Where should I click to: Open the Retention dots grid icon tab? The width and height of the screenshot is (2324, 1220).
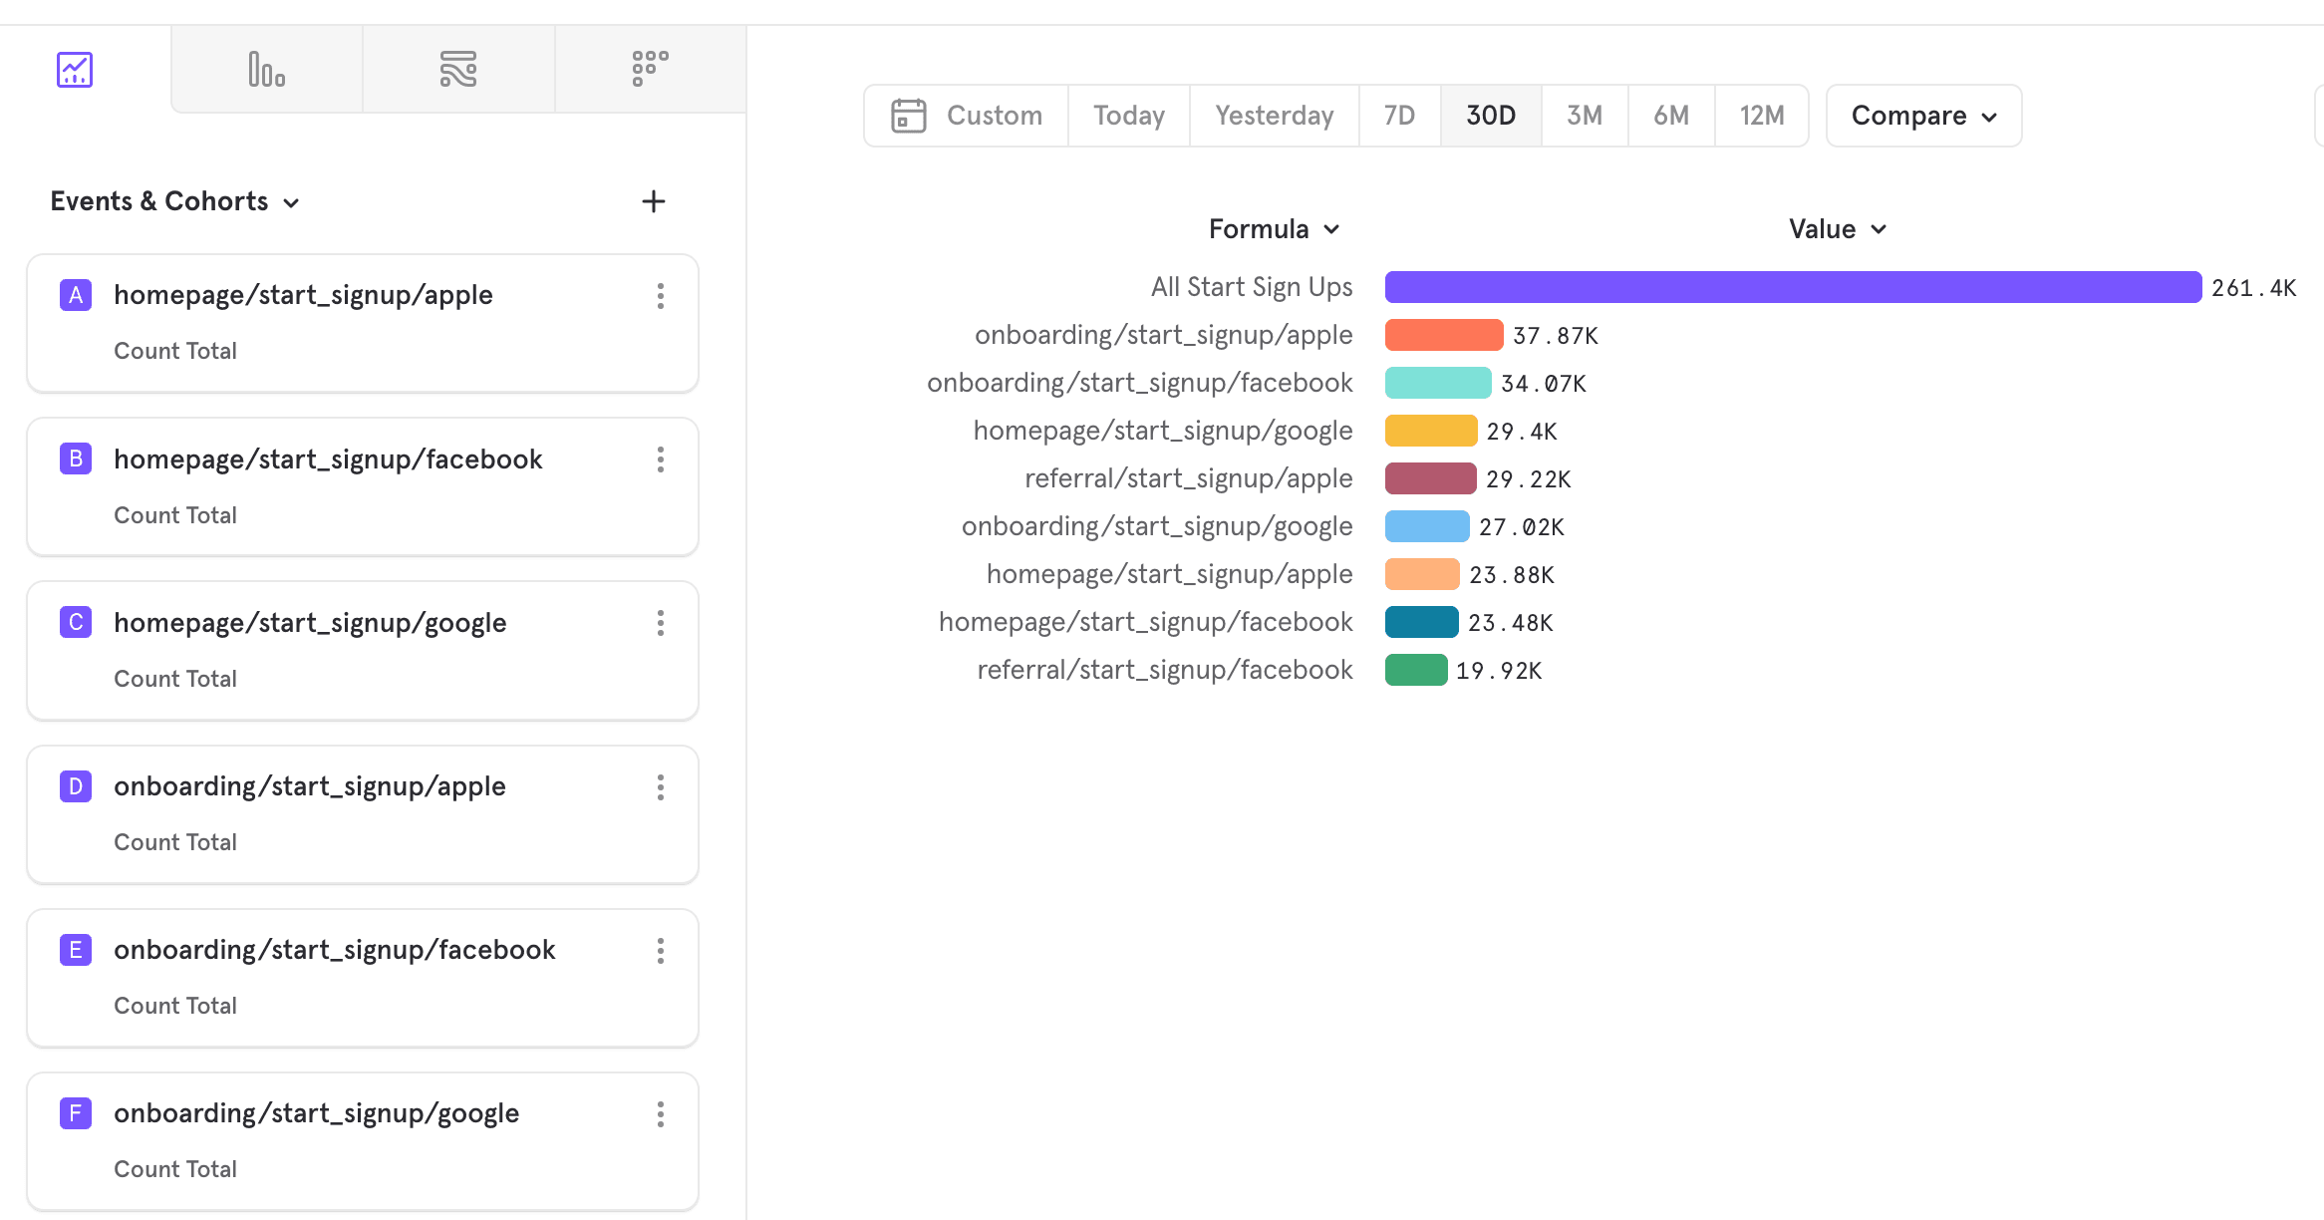pos(650,70)
